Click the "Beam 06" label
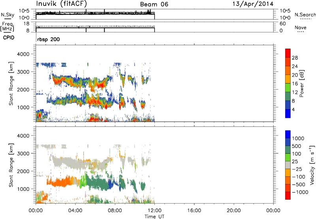This screenshot has width=316, height=219. 154,4
